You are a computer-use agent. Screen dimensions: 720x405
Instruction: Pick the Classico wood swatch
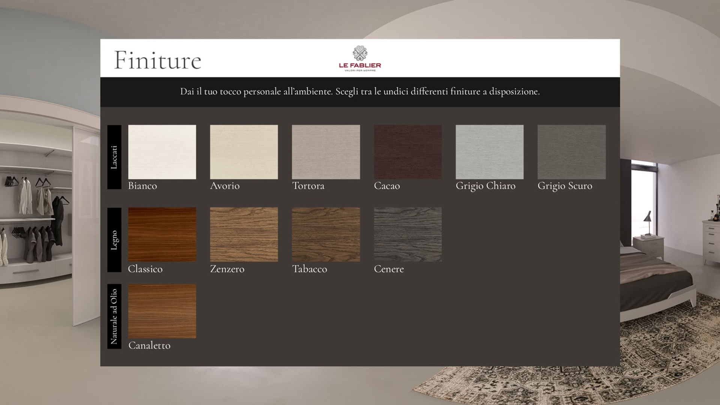pyautogui.click(x=162, y=234)
